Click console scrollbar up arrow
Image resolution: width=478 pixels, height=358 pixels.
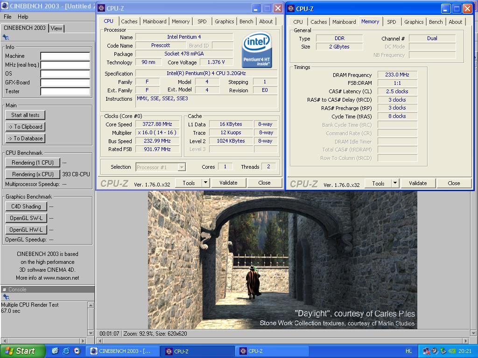pos(91,305)
